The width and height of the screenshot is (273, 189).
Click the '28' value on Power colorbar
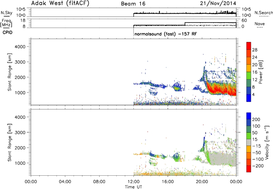(x=255, y=50)
